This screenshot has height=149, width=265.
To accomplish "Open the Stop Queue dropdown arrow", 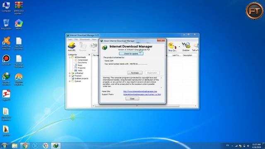I will point(179,47).
